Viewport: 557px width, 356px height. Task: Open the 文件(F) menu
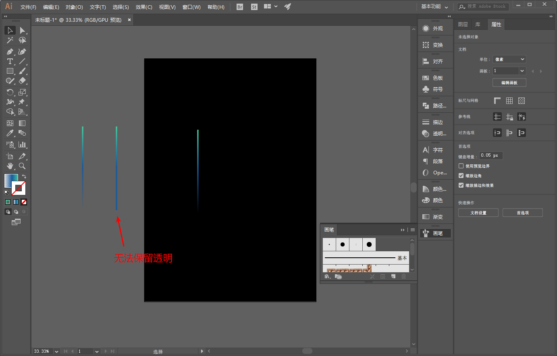[28, 7]
